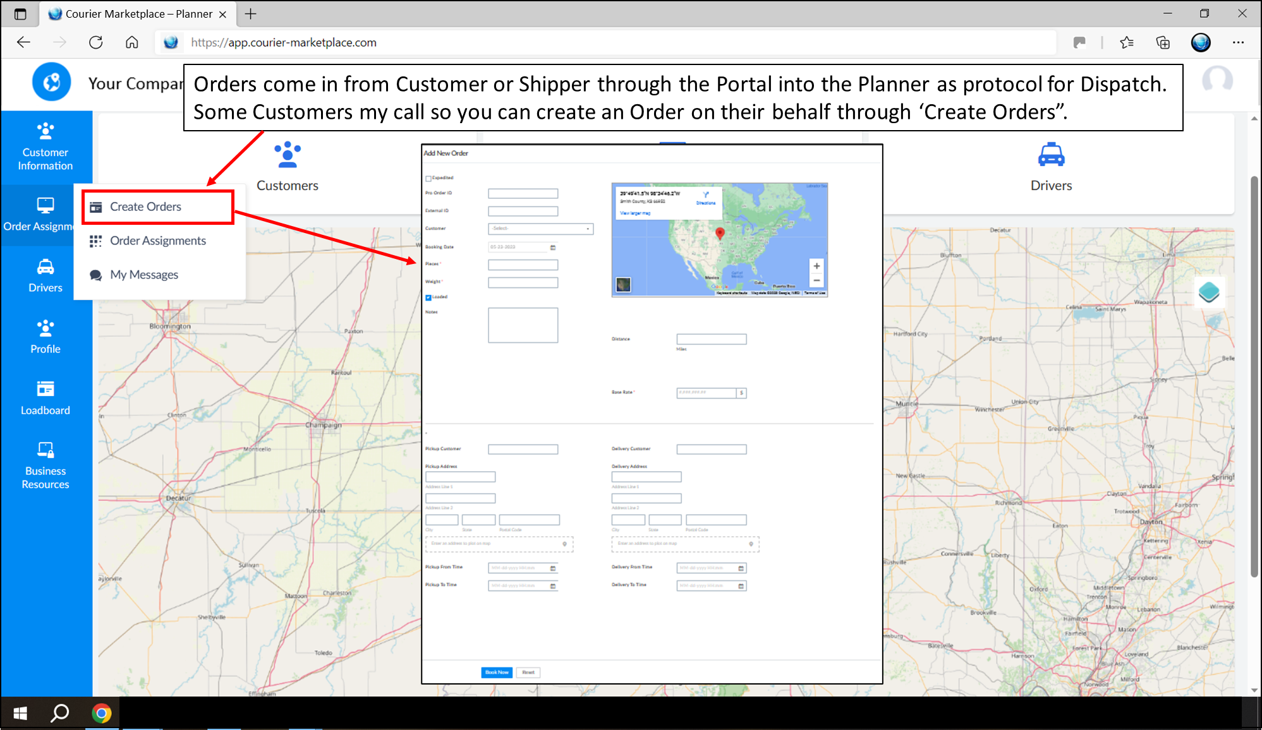1262x730 pixels.
Task: Click the delivery map address pin icon
Action: [751, 544]
